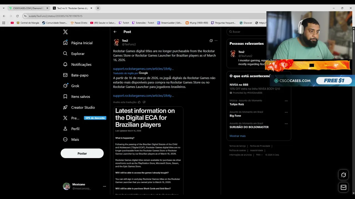Go back using the Post arrow
This screenshot has width=355, height=199.
(115, 32)
